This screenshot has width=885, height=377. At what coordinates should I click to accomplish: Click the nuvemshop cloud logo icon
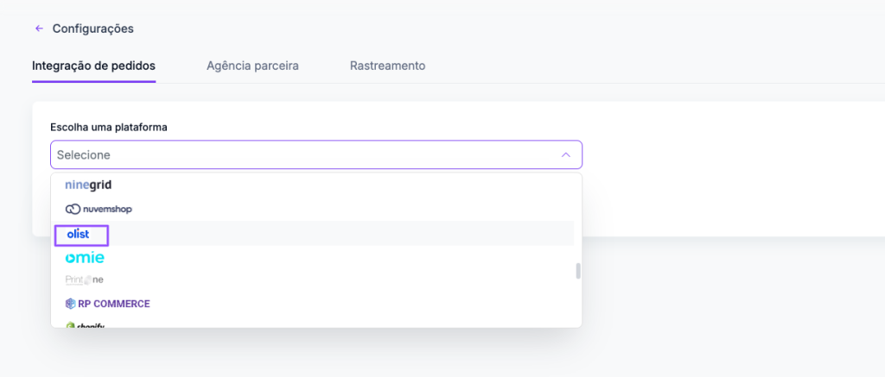pos(73,210)
